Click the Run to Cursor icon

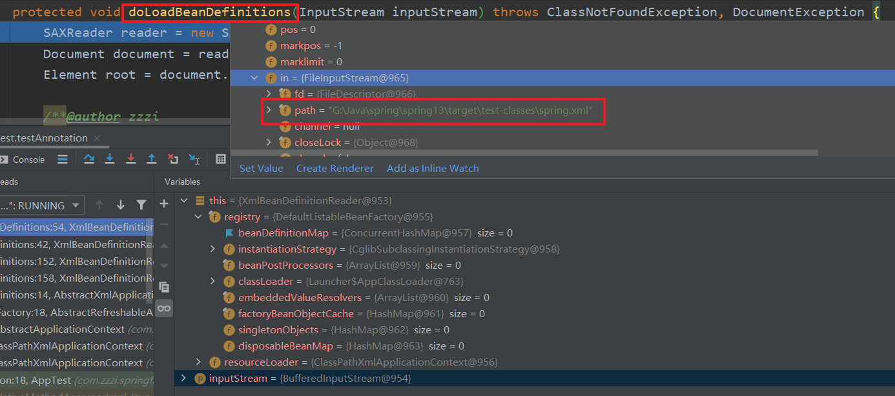point(194,159)
